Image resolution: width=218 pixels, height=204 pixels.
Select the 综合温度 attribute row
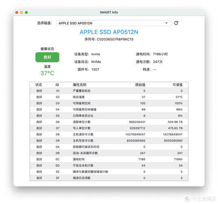[109, 97]
